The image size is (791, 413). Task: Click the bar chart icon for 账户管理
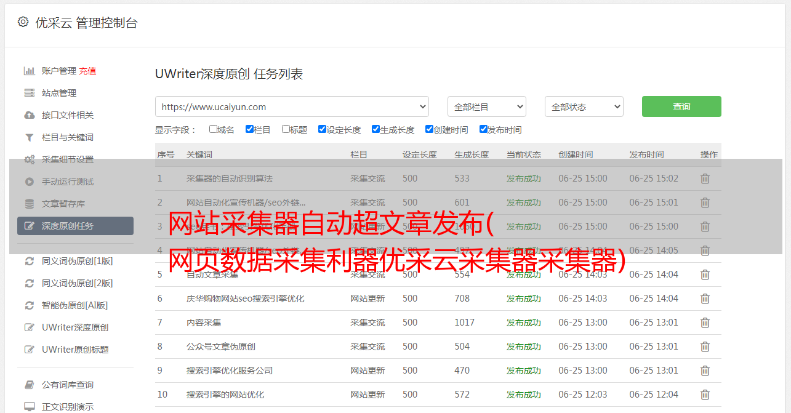[29, 71]
